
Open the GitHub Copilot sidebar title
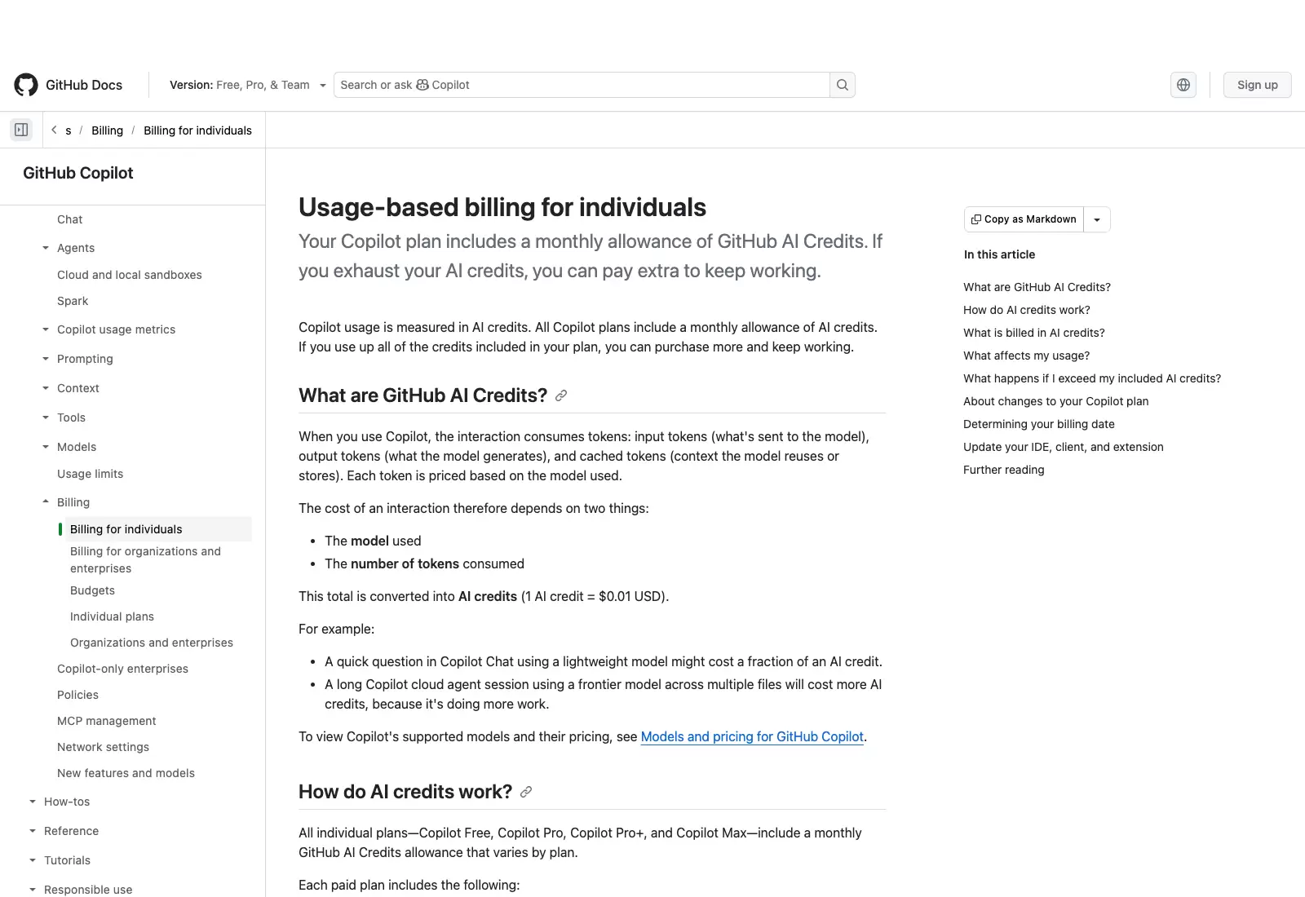pyautogui.click(x=77, y=173)
